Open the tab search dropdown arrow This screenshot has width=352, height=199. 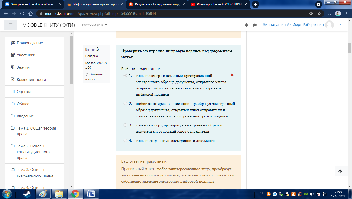point(319,4)
